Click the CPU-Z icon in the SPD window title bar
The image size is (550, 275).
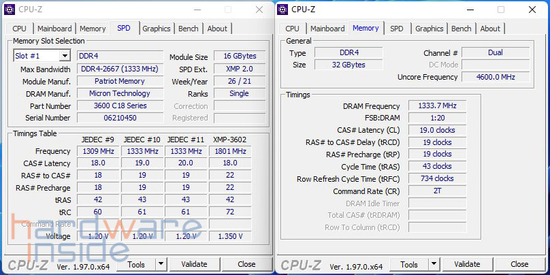[10, 9]
